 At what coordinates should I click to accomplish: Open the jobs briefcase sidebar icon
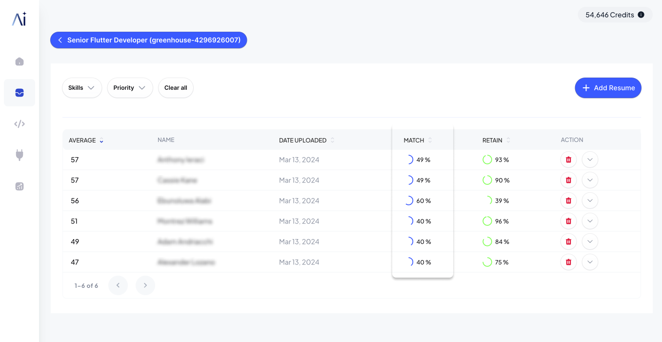click(20, 93)
